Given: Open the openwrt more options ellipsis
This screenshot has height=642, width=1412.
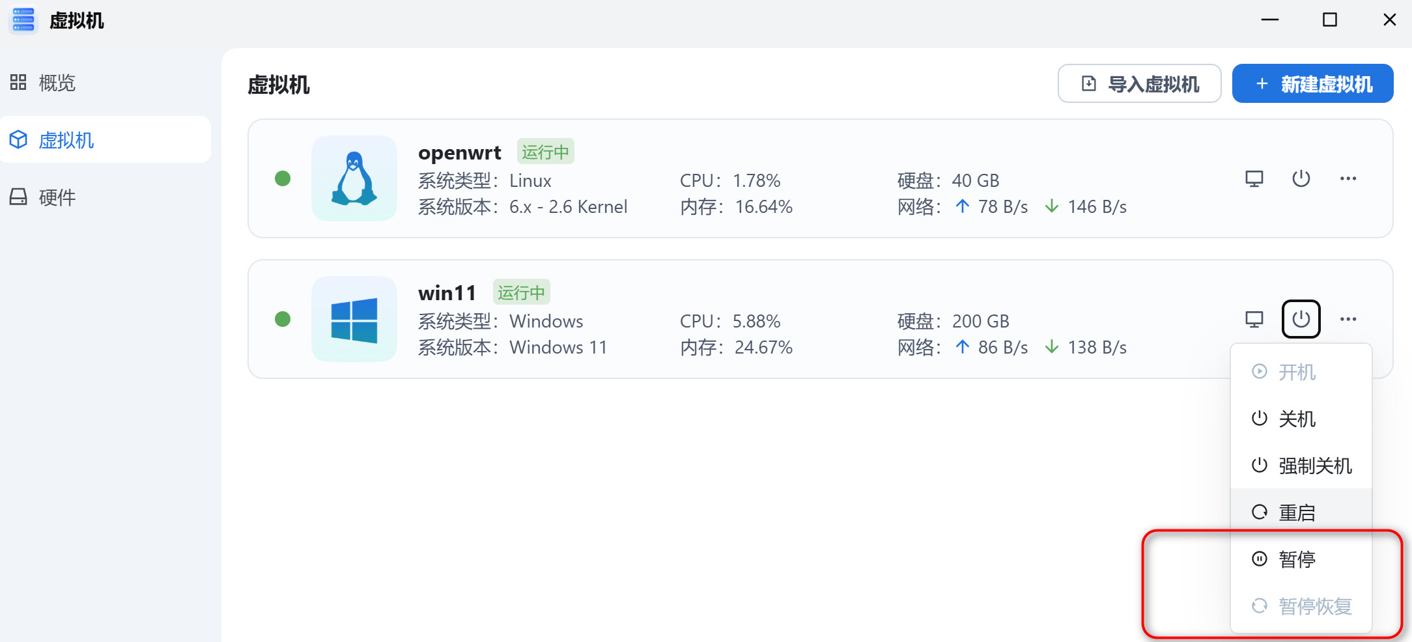Looking at the screenshot, I should pyautogui.click(x=1348, y=178).
